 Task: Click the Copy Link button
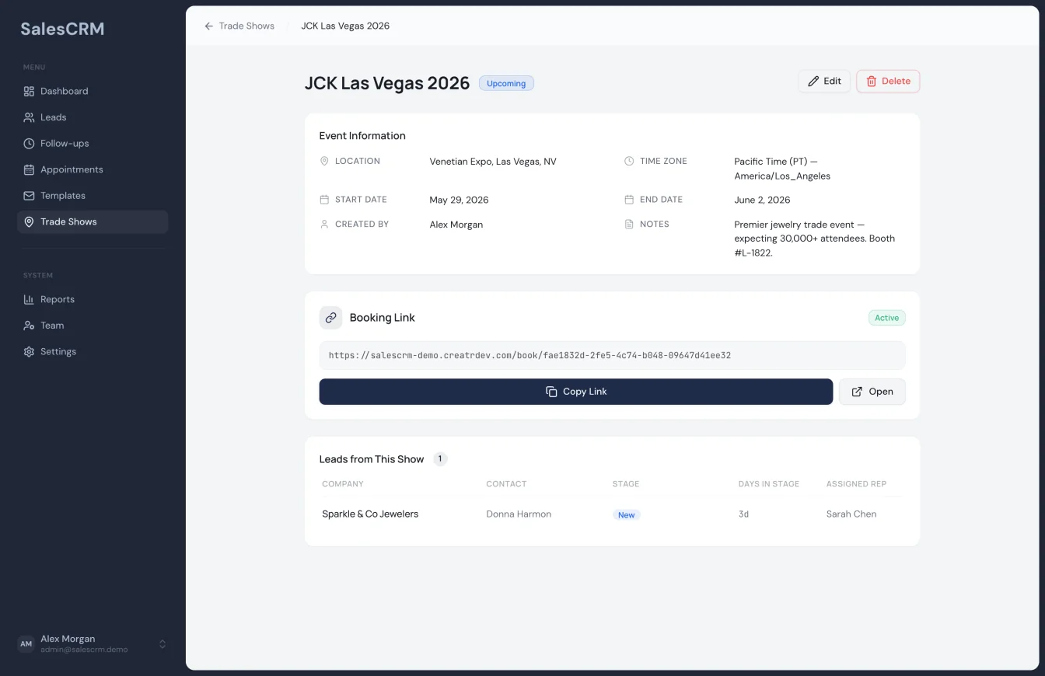575,392
